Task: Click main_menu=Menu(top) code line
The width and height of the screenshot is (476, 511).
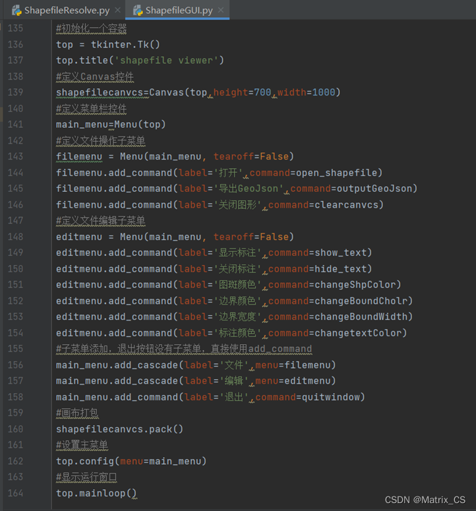Action: (111, 125)
